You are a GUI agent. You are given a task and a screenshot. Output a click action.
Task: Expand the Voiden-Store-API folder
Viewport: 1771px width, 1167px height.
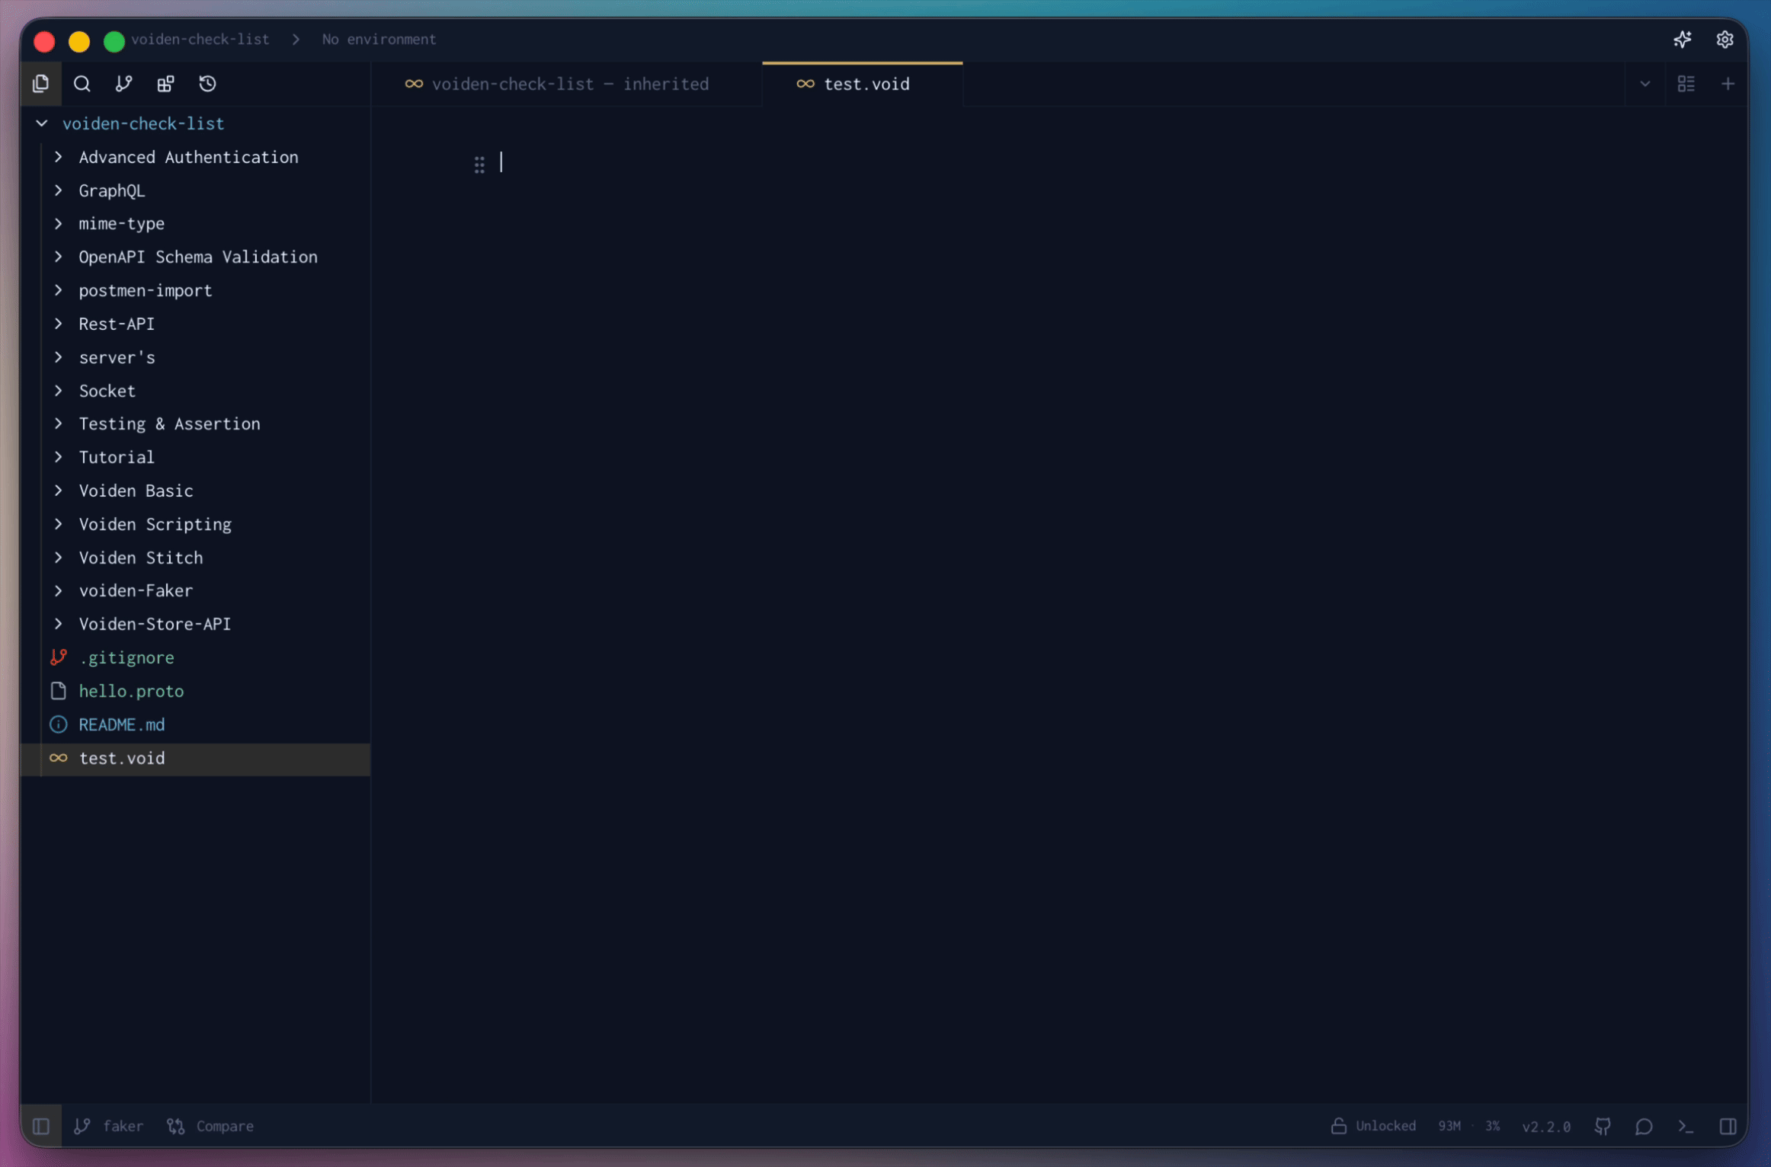[x=197, y=624]
